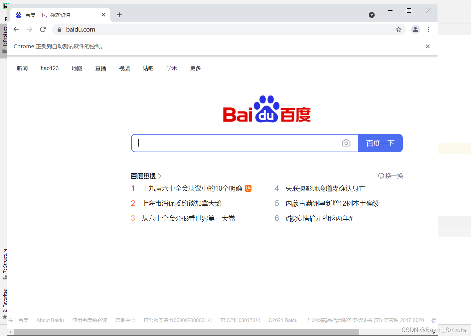The image size is (471, 336).
Task: Reload the Baidu page
Action: 43,29
